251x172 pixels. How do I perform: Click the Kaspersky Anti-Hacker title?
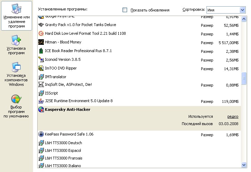[68, 109]
